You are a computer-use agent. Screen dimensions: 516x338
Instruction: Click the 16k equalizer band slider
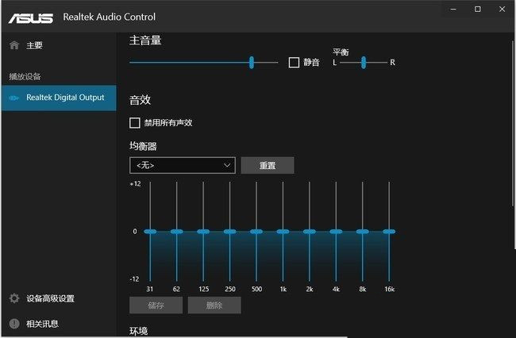[x=388, y=231]
